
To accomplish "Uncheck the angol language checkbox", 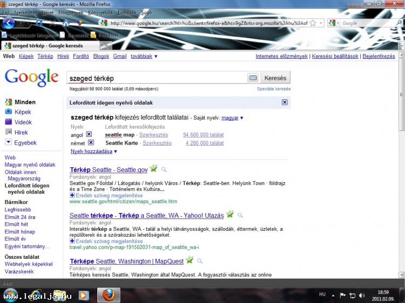I will pyautogui.click(x=89, y=134).
